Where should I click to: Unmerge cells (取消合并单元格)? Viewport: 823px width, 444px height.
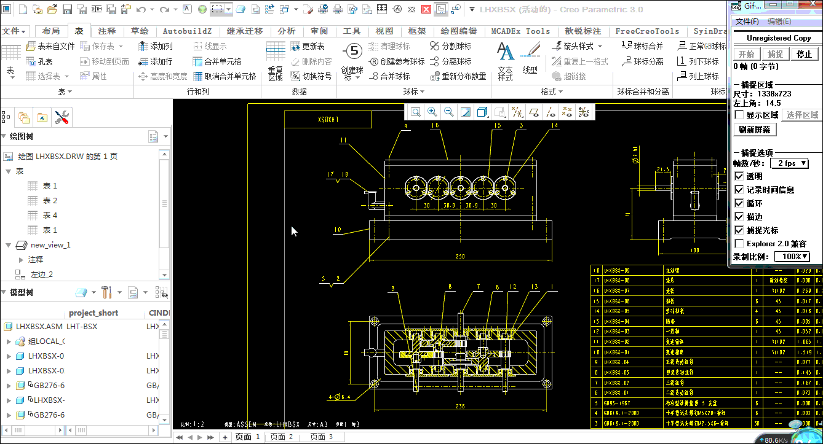[x=225, y=76]
